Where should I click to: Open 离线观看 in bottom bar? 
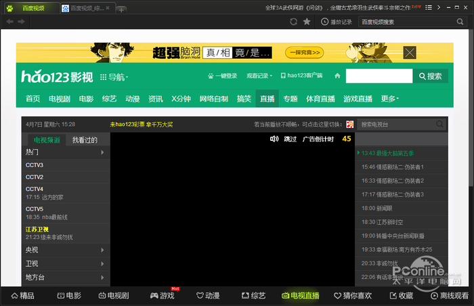click(450, 296)
